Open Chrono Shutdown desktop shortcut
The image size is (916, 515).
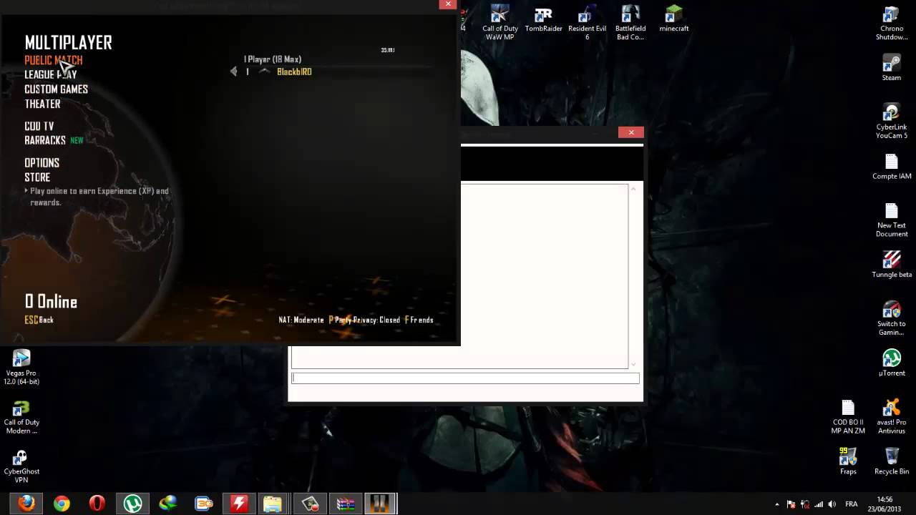[x=891, y=23]
